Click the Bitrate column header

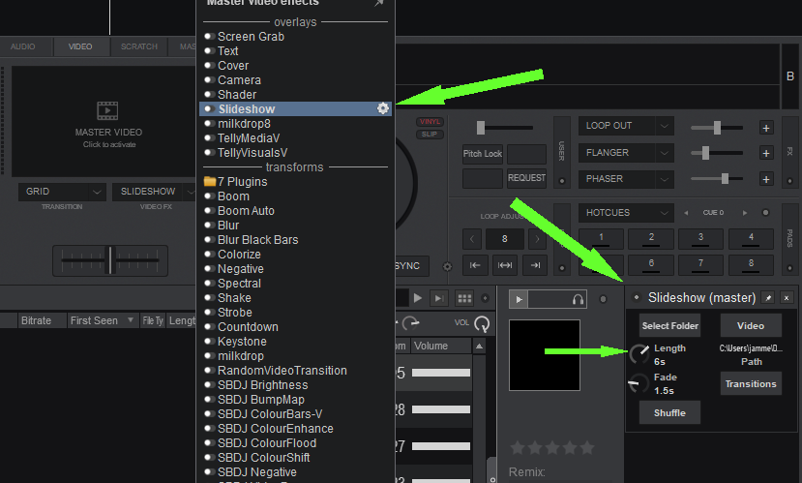click(41, 320)
